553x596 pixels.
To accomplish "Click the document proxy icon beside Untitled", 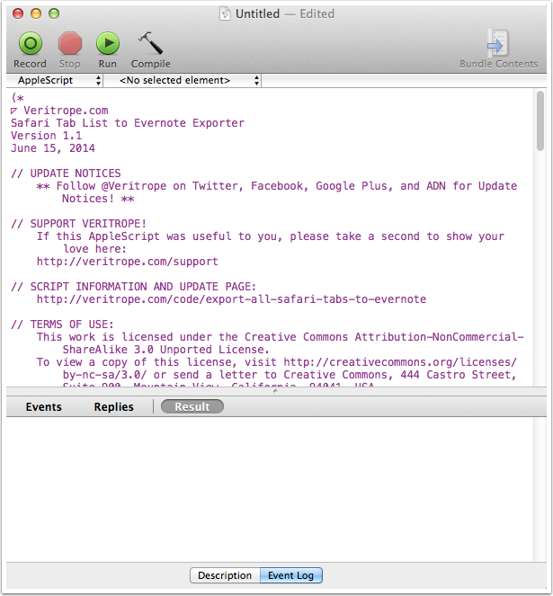I will (225, 13).
